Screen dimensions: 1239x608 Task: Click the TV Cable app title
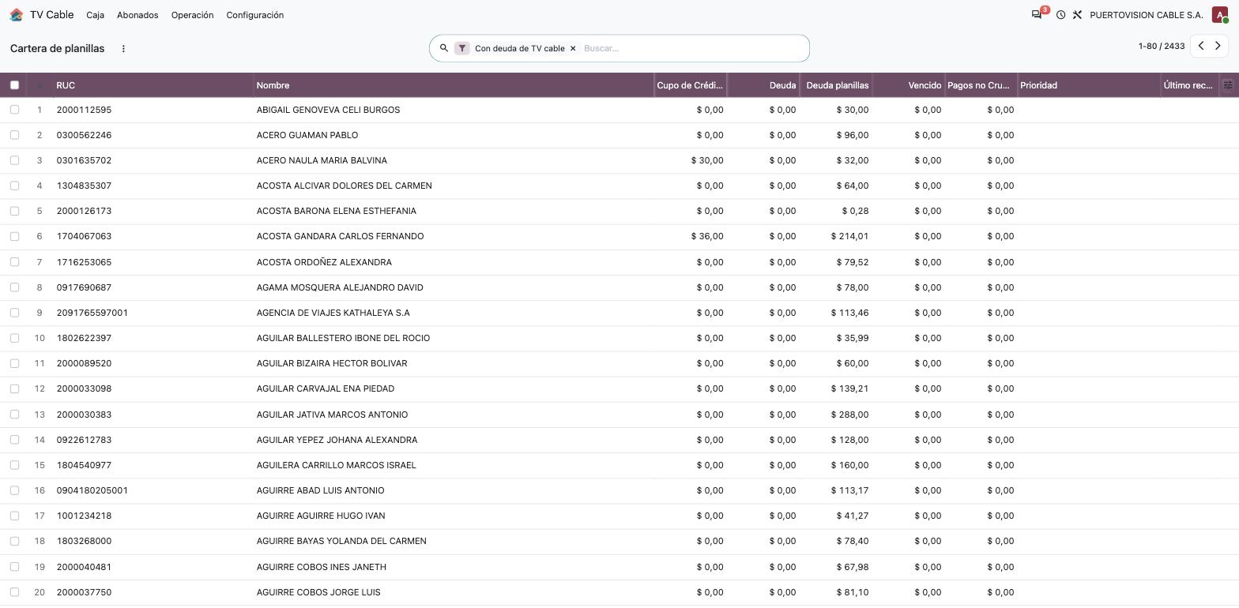pyautogui.click(x=52, y=15)
